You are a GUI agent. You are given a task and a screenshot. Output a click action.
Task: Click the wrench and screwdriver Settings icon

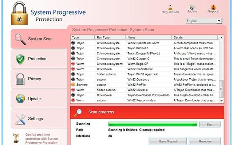point(20,119)
